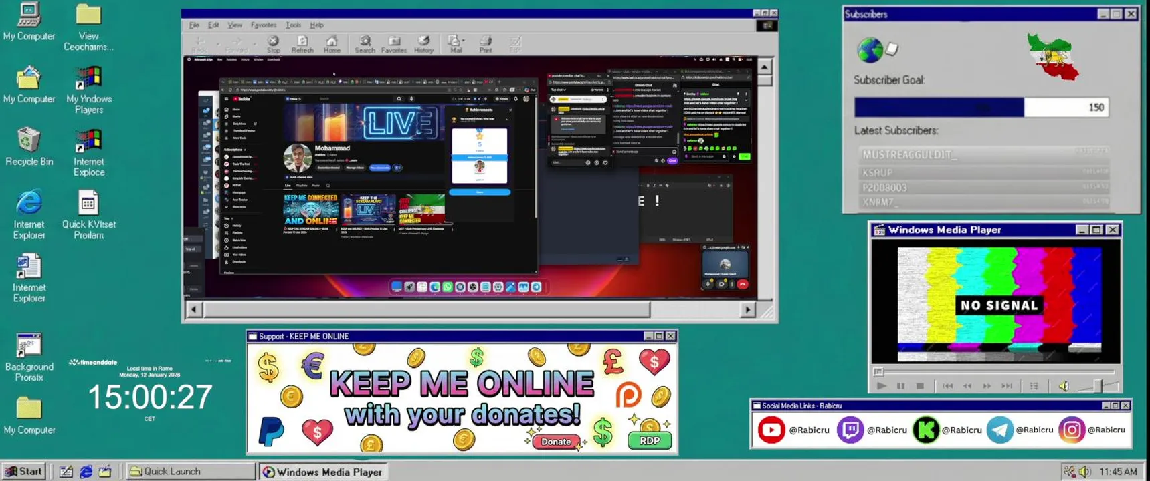Click the Refresh toolbar icon
This screenshot has width=1150, height=481.
click(302, 44)
